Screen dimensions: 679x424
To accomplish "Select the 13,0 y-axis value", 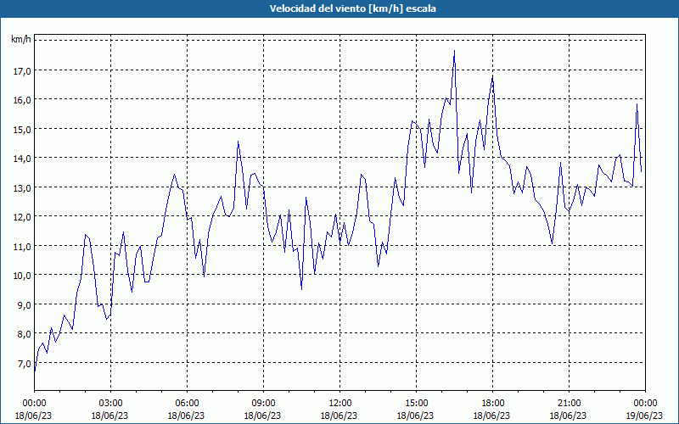I will [x=22, y=188].
